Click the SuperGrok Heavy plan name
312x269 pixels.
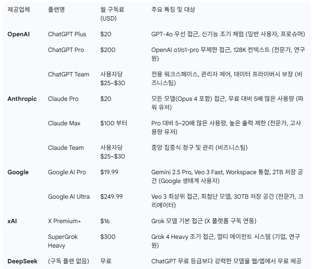[64, 241]
